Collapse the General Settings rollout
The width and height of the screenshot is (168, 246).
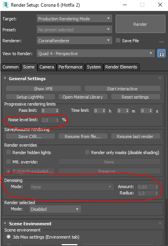tap(5, 78)
